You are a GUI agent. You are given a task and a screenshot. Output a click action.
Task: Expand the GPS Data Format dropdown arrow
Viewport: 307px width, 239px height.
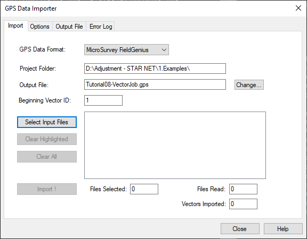click(x=164, y=50)
